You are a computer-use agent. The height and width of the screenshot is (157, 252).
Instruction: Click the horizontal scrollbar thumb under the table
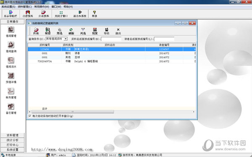73,112
